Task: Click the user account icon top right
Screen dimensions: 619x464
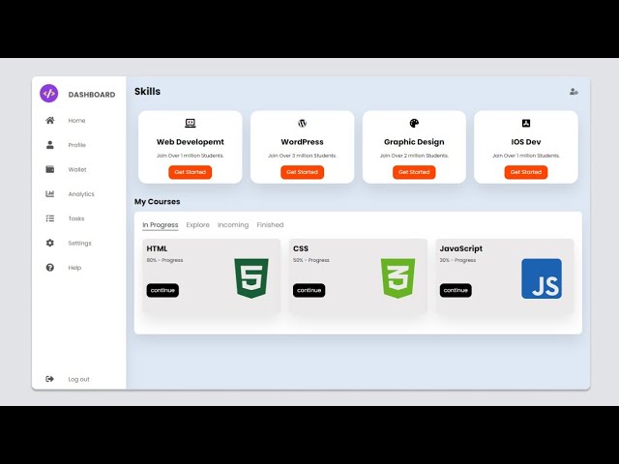Action: pos(574,92)
